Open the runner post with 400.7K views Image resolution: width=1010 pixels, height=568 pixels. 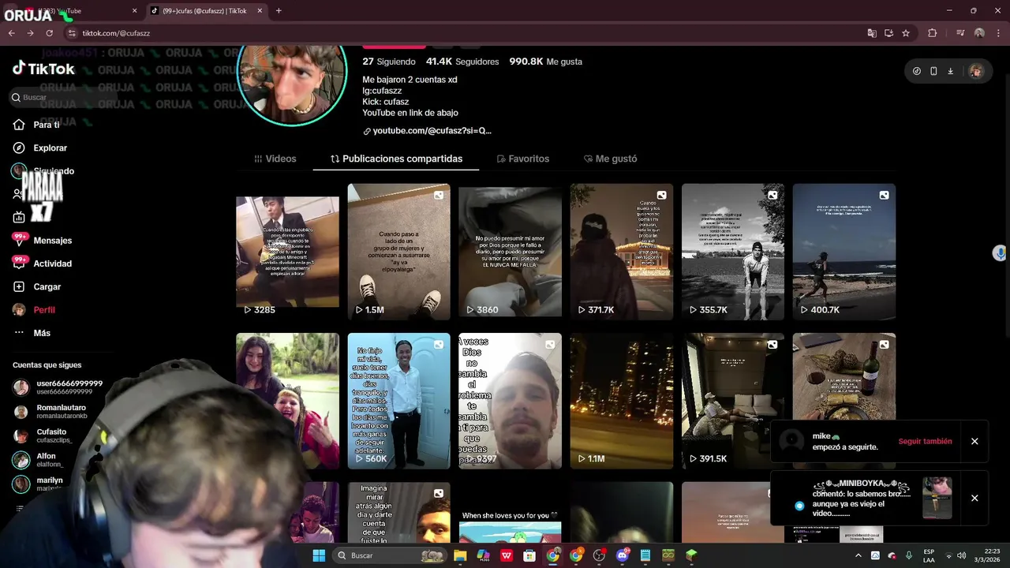(844, 252)
